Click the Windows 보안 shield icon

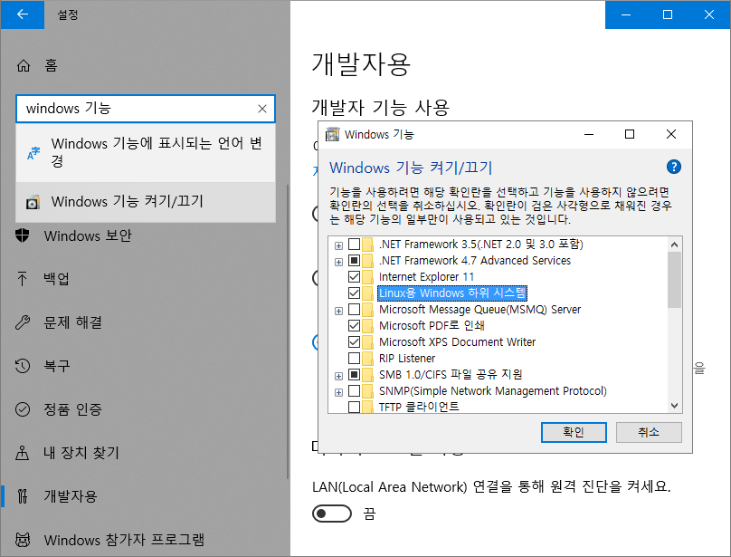click(x=23, y=235)
